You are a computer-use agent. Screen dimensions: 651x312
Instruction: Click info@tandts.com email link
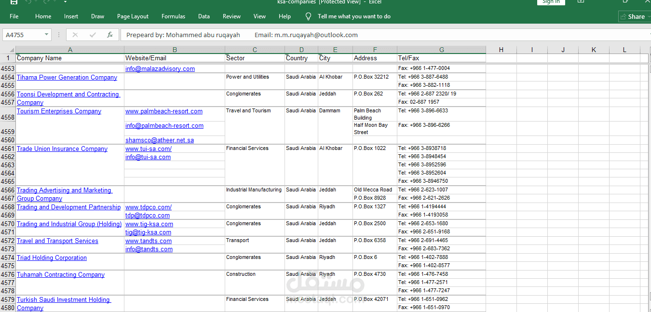(x=149, y=249)
